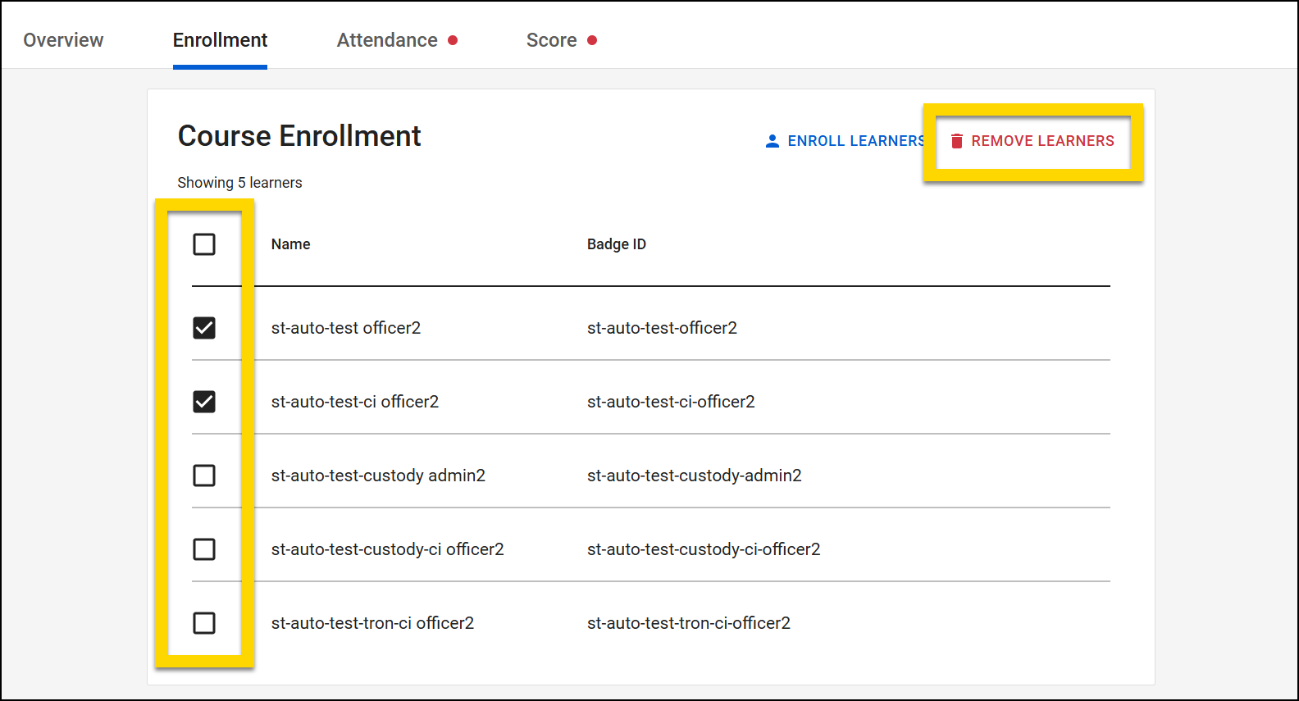
Task: Toggle the select-all checkbox in the header row
Action: 204,244
